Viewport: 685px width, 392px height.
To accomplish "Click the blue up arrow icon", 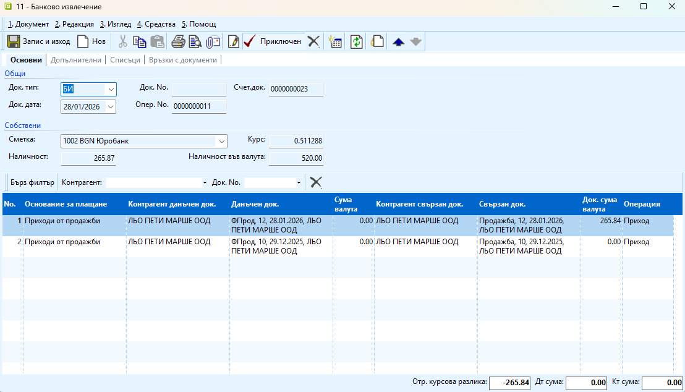I will point(398,41).
